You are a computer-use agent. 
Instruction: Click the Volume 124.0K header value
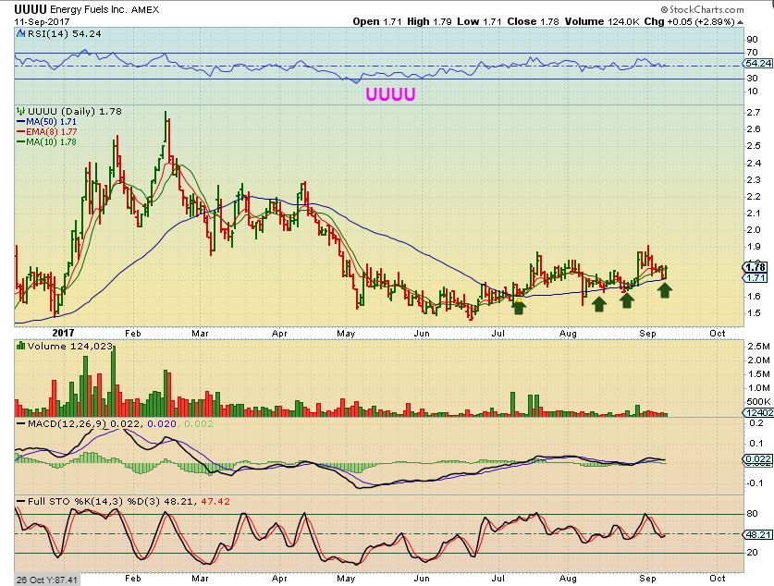(x=602, y=21)
